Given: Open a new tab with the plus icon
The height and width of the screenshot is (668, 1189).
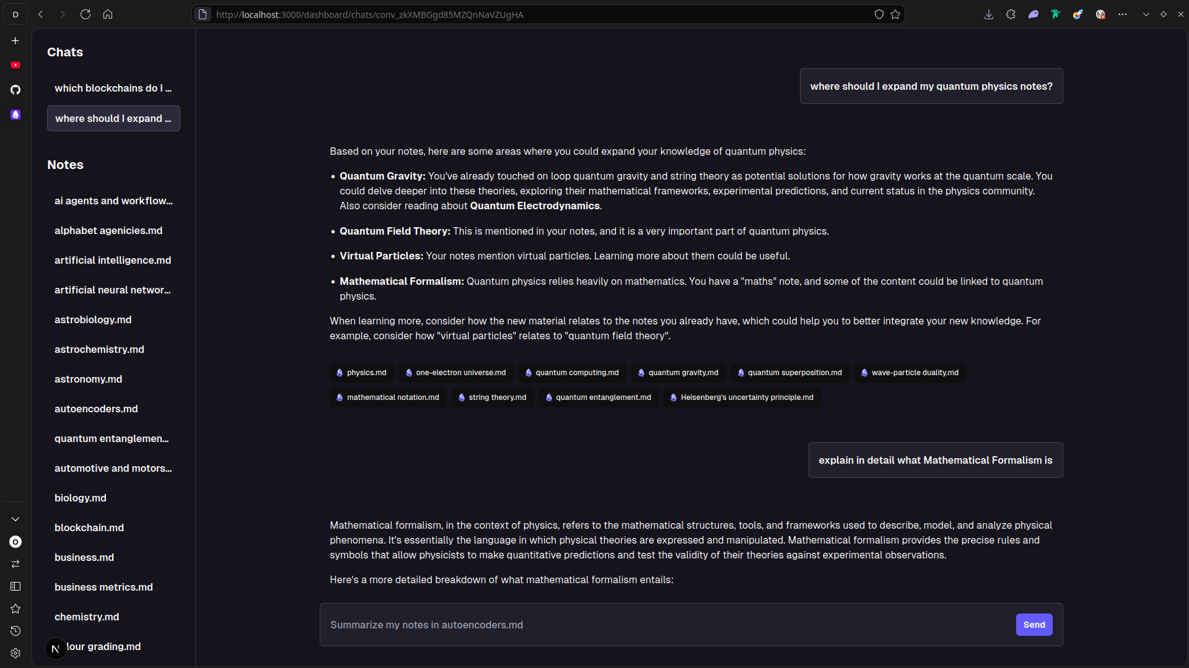Looking at the screenshot, I should point(15,40).
